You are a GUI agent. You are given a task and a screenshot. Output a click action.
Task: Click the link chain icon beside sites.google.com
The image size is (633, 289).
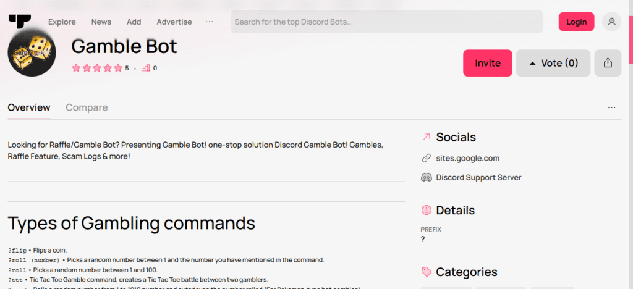pyautogui.click(x=426, y=159)
